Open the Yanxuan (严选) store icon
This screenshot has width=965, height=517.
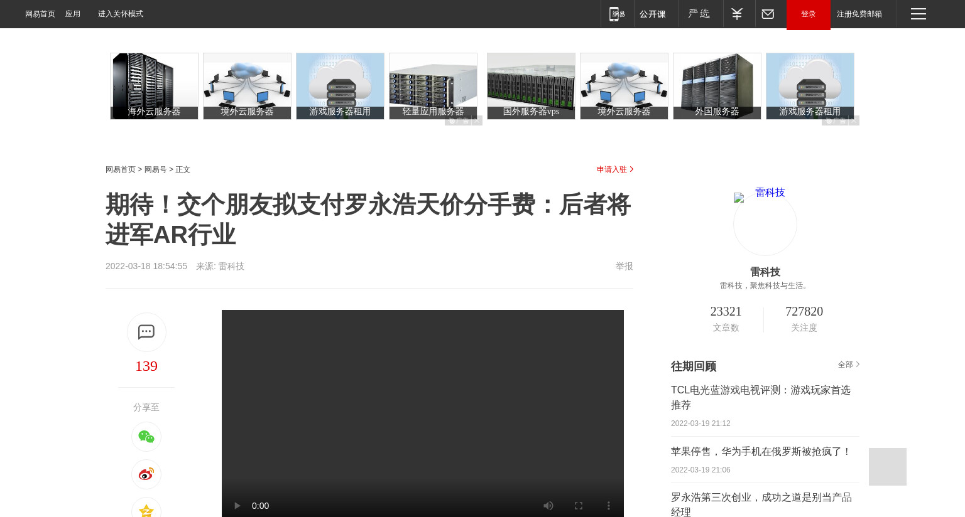pyautogui.click(x=699, y=14)
